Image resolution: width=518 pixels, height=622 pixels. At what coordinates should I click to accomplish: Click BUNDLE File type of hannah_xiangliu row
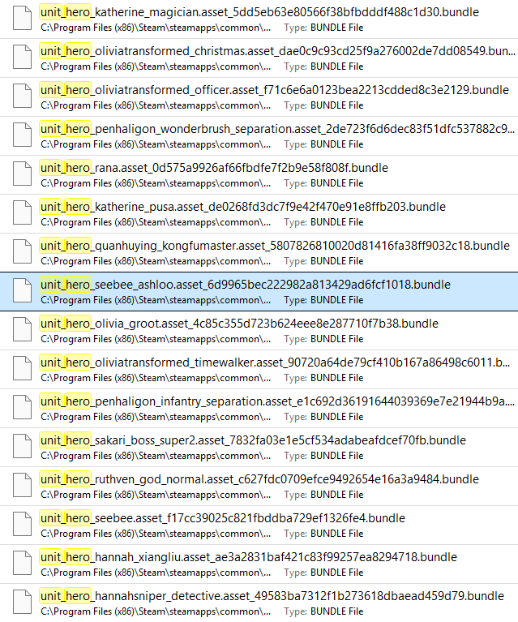point(336,572)
